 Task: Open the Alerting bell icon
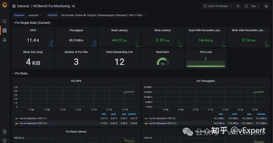click(5, 40)
